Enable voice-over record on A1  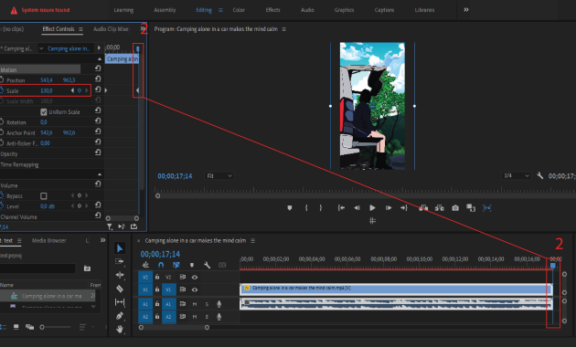pos(219,304)
